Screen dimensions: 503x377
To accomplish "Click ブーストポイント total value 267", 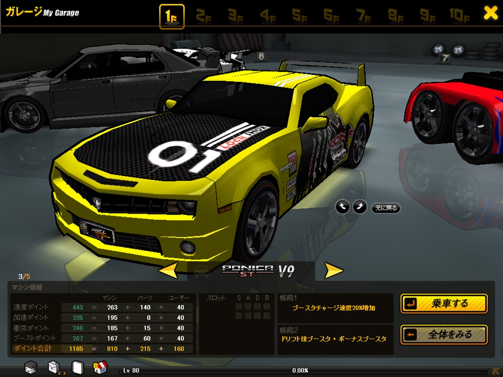I will pyautogui.click(x=78, y=338).
